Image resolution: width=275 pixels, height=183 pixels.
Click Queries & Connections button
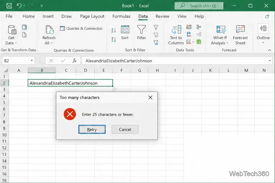(x=81, y=28)
